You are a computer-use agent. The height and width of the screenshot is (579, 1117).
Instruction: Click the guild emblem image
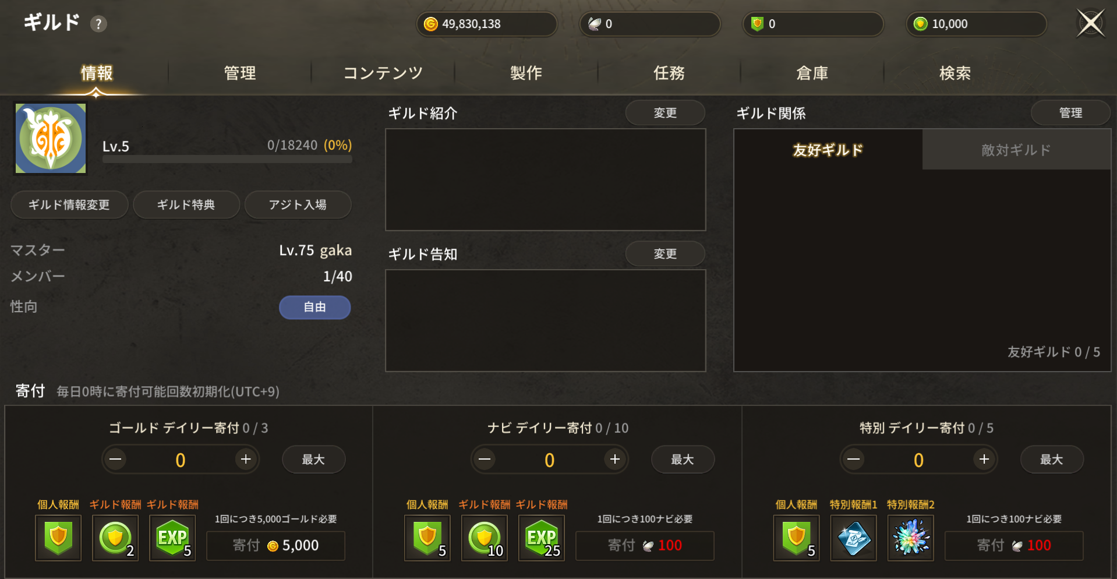[x=51, y=139]
